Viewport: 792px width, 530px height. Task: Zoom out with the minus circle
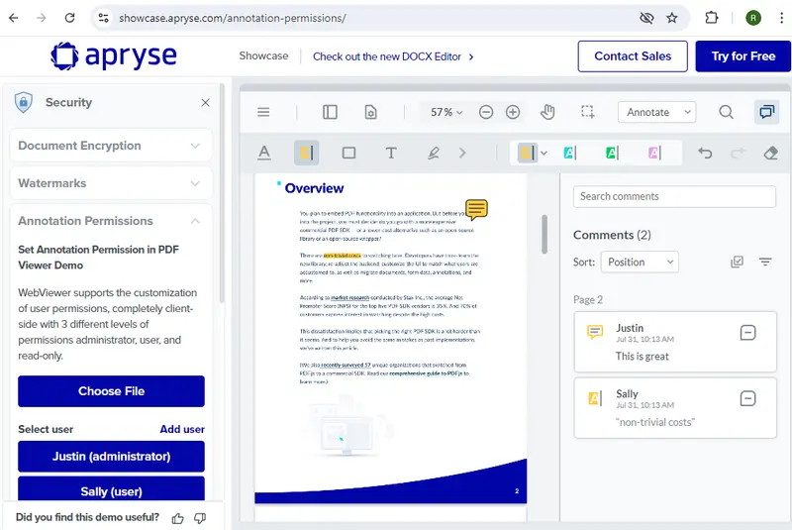[x=486, y=112]
